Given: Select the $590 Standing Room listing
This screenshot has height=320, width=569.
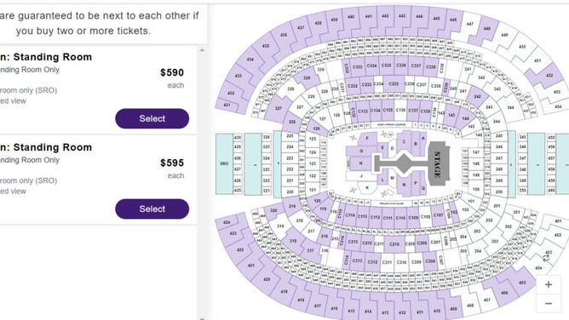Looking at the screenshot, I should [x=152, y=118].
